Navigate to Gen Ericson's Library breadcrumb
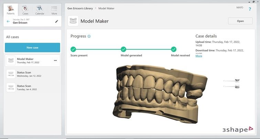Viewport: 260px width, 139px height. pyautogui.click(x=80, y=8)
